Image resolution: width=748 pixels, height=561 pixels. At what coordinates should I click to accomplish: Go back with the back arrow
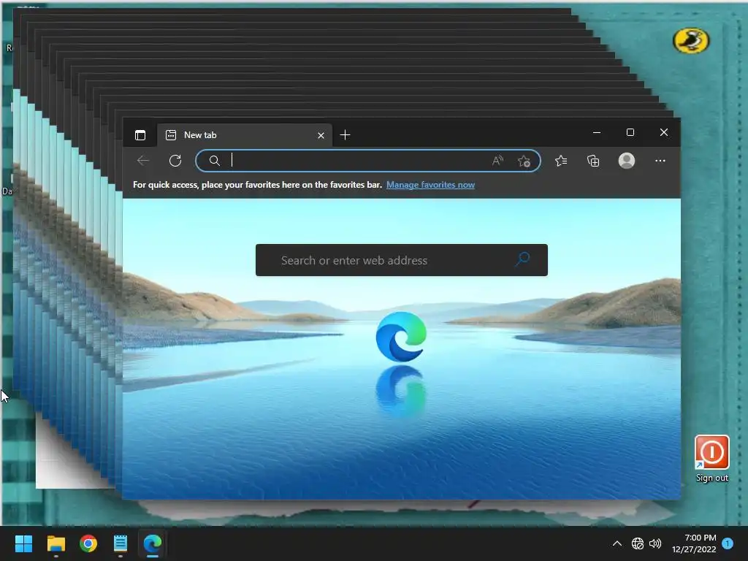(x=143, y=161)
